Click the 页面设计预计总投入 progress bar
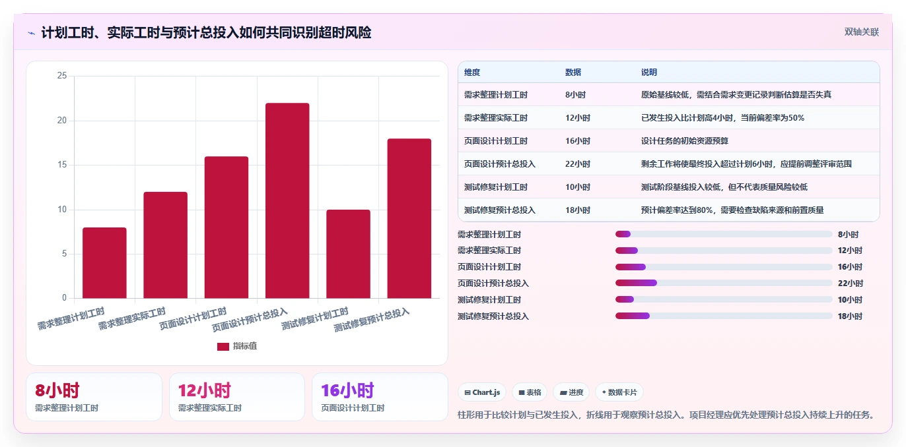 click(x=724, y=283)
